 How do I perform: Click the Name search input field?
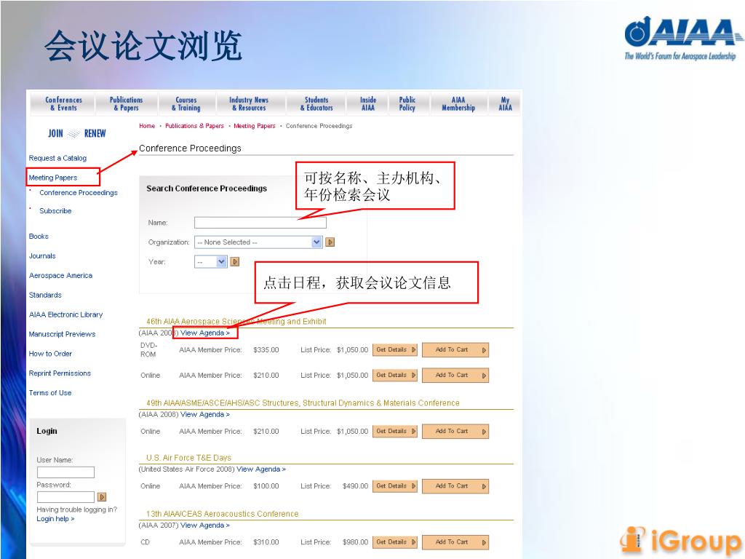pos(260,223)
